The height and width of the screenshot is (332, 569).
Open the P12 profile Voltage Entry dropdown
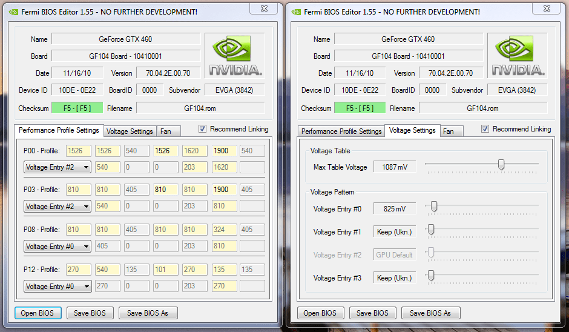coord(58,286)
